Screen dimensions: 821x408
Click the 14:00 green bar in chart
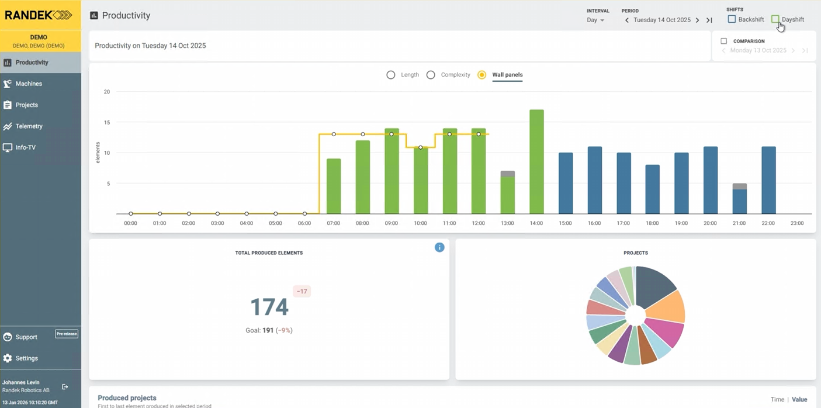pyautogui.click(x=536, y=162)
